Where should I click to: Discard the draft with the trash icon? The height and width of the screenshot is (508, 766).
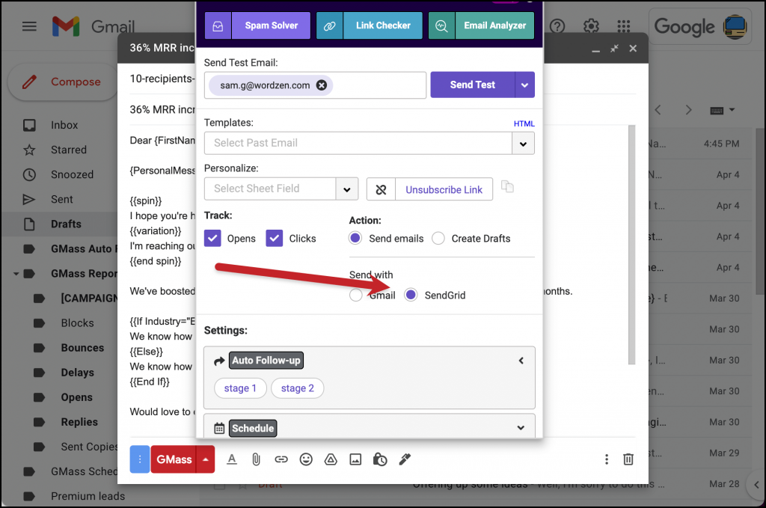click(x=628, y=459)
